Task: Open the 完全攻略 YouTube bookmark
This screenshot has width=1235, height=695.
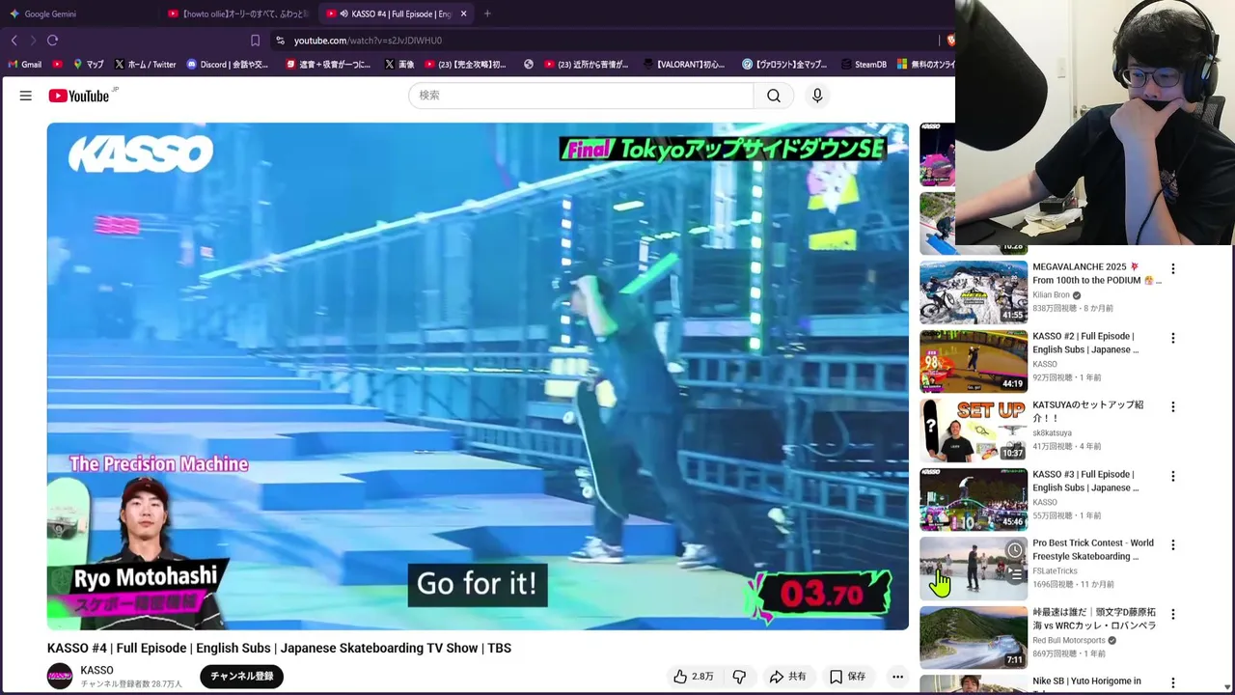Action: click(465, 65)
